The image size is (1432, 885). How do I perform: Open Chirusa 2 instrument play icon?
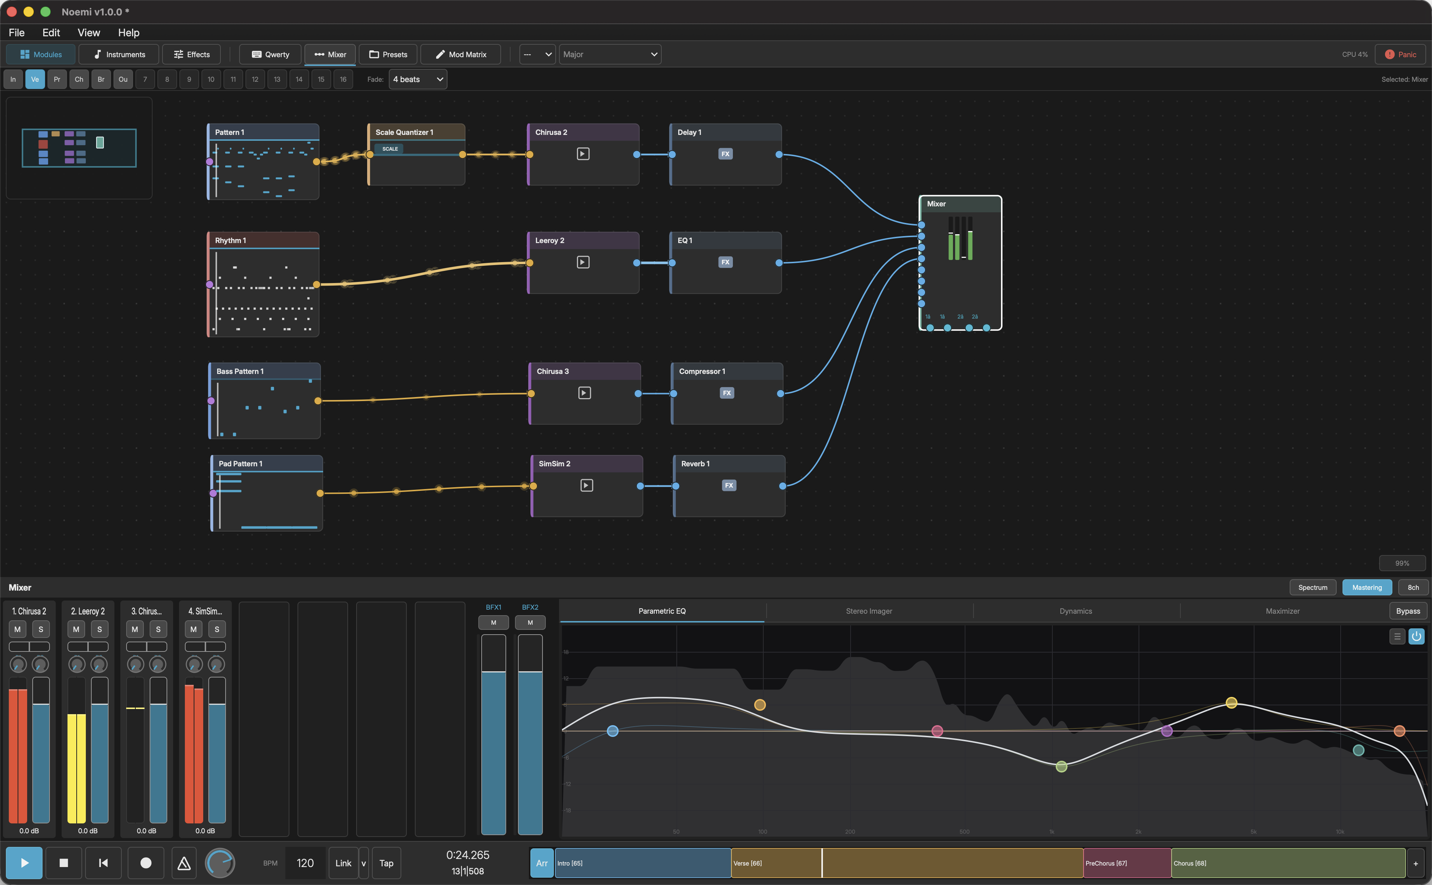pyautogui.click(x=583, y=154)
